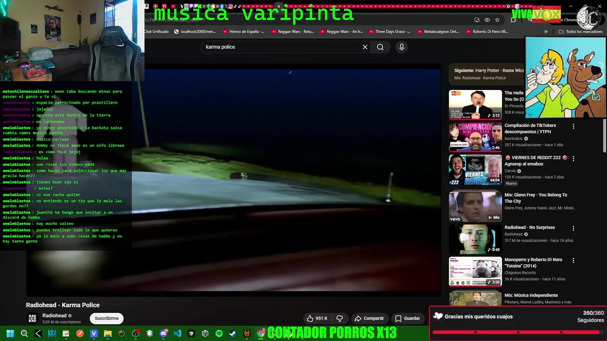
Task: Open The Heils video thumbnail
Action: click(x=475, y=105)
